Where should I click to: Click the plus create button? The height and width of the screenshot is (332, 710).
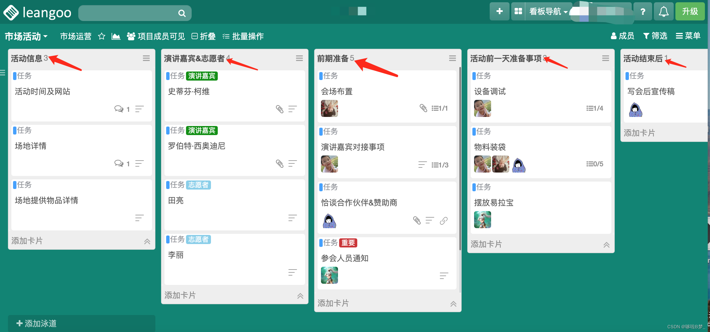pos(499,11)
